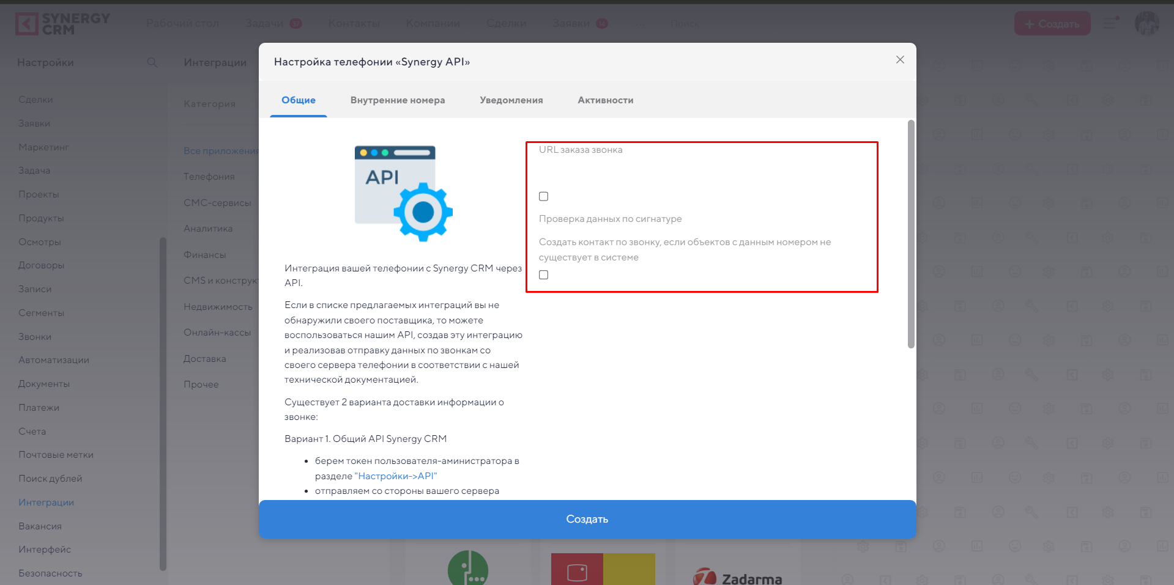Choose the Недвижимость category

click(x=218, y=307)
